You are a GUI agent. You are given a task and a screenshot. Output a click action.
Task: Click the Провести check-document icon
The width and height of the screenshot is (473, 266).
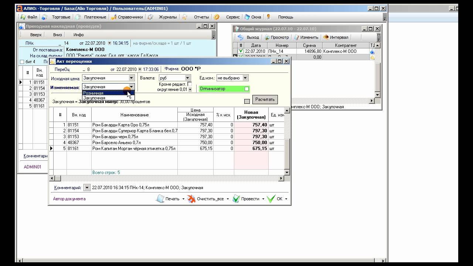pyautogui.click(x=236, y=199)
